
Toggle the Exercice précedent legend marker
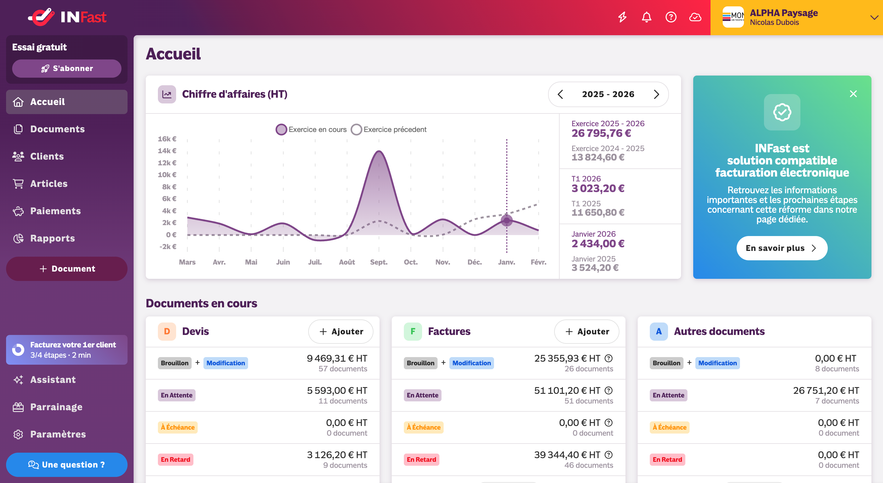356,130
